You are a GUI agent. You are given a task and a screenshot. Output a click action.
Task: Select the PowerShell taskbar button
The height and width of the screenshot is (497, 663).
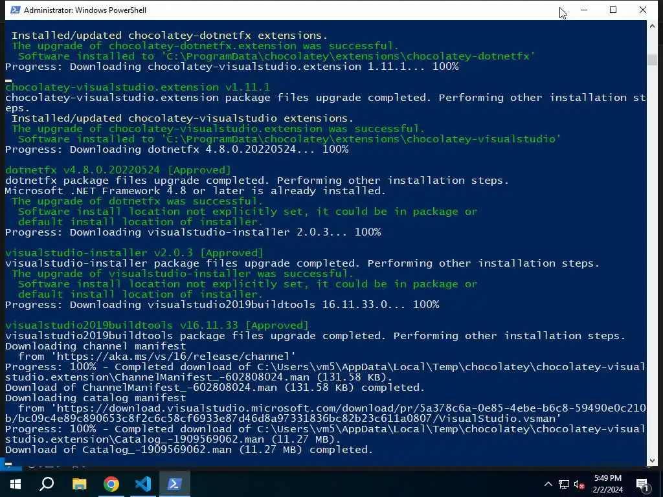[x=175, y=484]
